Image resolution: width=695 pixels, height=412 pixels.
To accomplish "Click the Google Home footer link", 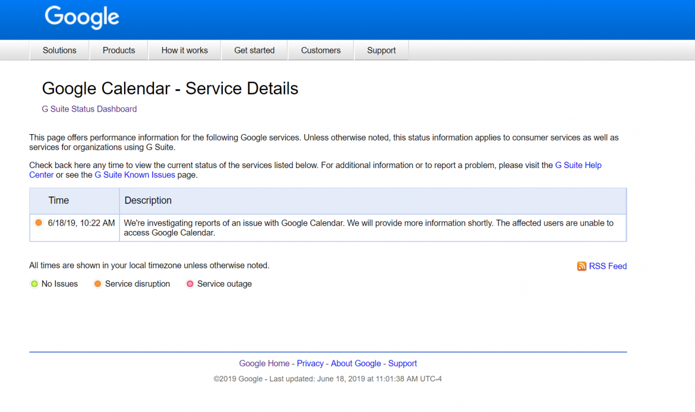I will coord(264,364).
